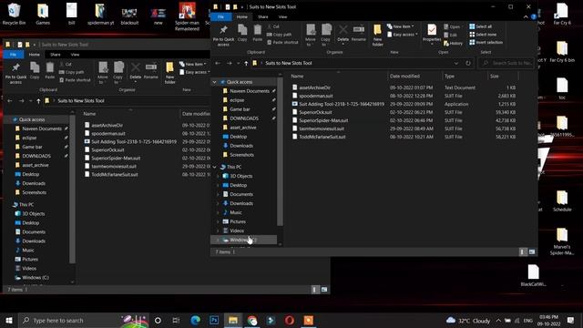
Task: Click Paste shortcut in front window ribbon
Action: coord(282,43)
